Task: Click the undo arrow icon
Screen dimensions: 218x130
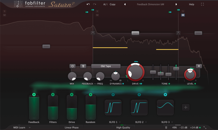Action: coord(88,4)
